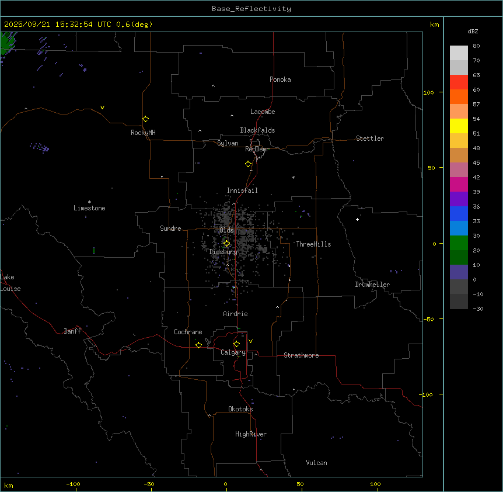Click the yellow diamond marker above RockyMH
The height and width of the screenshot is (492, 503).
pyautogui.click(x=145, y=119)
